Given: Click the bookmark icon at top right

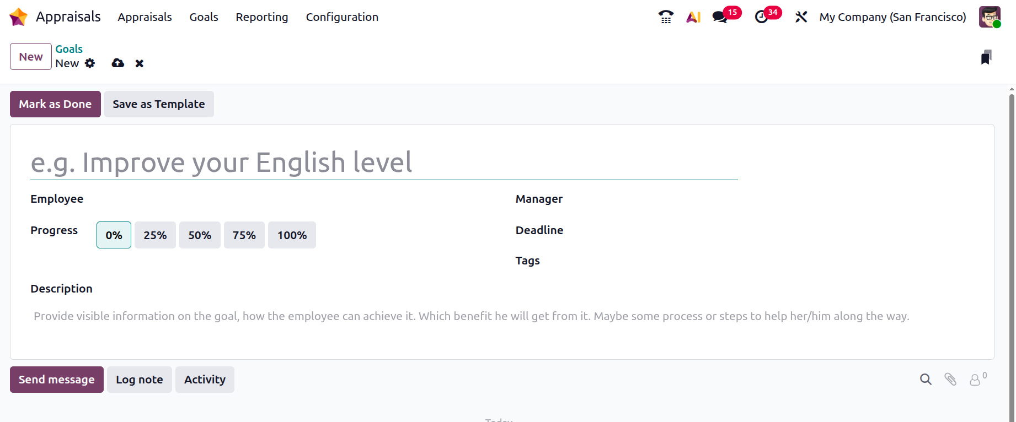Looking at the screenshot, I should (x=986, y=57).
